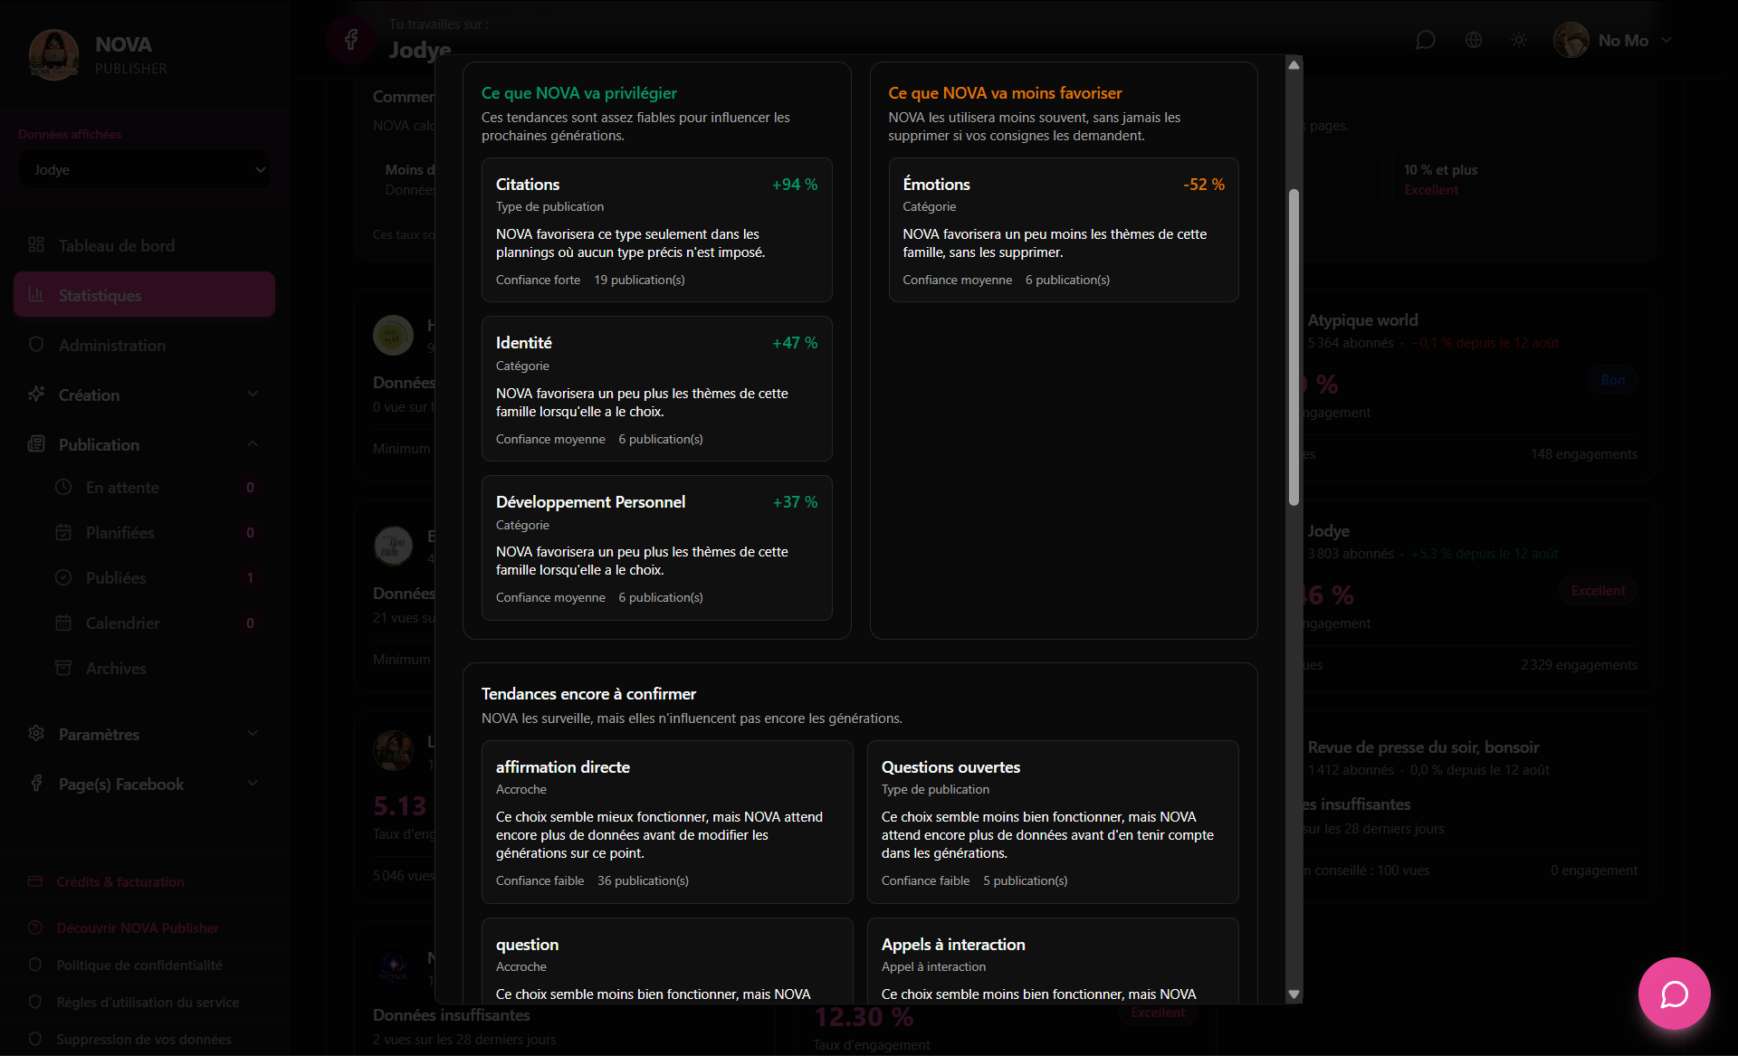This screenshot has height=1056, width=1738.
Task: Open Crédits & facturation link
Action: pyautogui.click(x=120, y=882)
